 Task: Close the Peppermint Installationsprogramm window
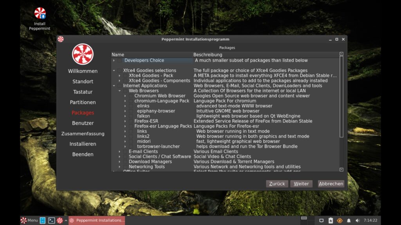pyautogui.click(x=343, y=39)
